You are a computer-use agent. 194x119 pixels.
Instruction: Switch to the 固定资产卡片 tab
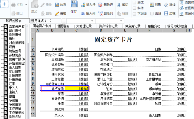pos(42,26)
